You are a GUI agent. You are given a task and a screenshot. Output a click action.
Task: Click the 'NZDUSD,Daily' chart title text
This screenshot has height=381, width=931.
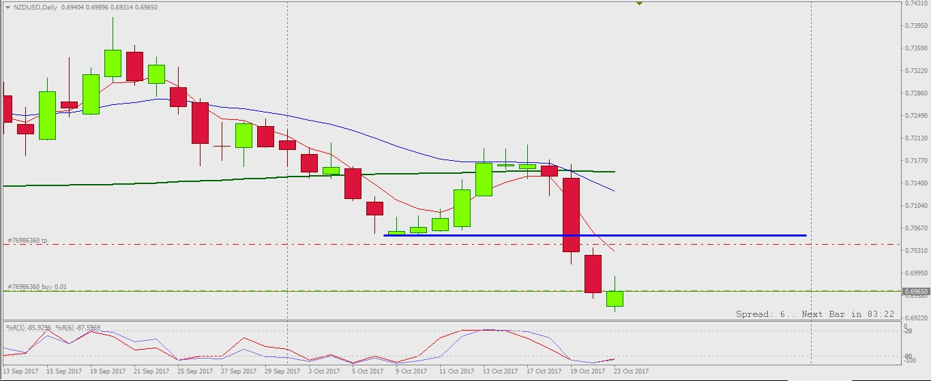[35, 6]
